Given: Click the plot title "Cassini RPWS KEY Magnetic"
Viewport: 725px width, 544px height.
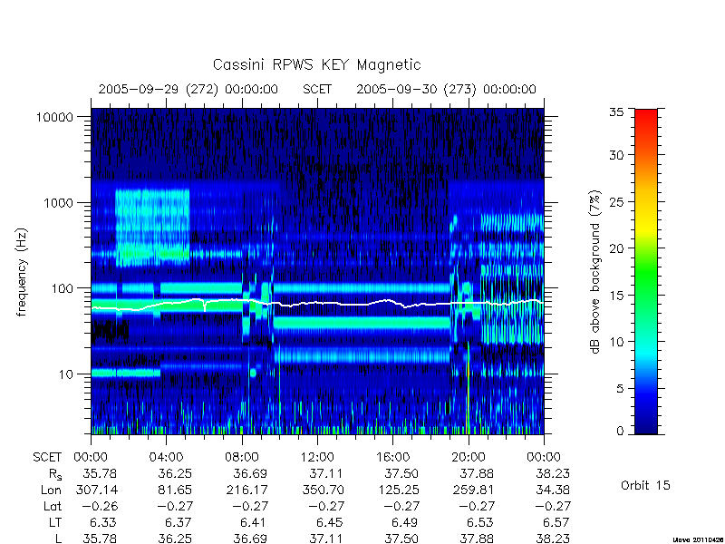Looking at the screenshot, I should pyautogui.click(x=316, y=64).
